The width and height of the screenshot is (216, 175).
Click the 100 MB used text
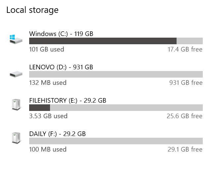coord(48,150)
